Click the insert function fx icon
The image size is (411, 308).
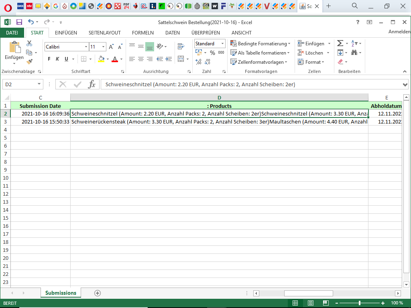point(92,84)
